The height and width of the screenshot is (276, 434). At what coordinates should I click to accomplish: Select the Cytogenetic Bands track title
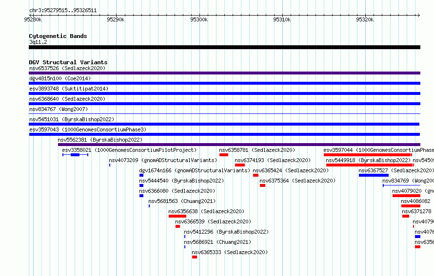point(58,36)
